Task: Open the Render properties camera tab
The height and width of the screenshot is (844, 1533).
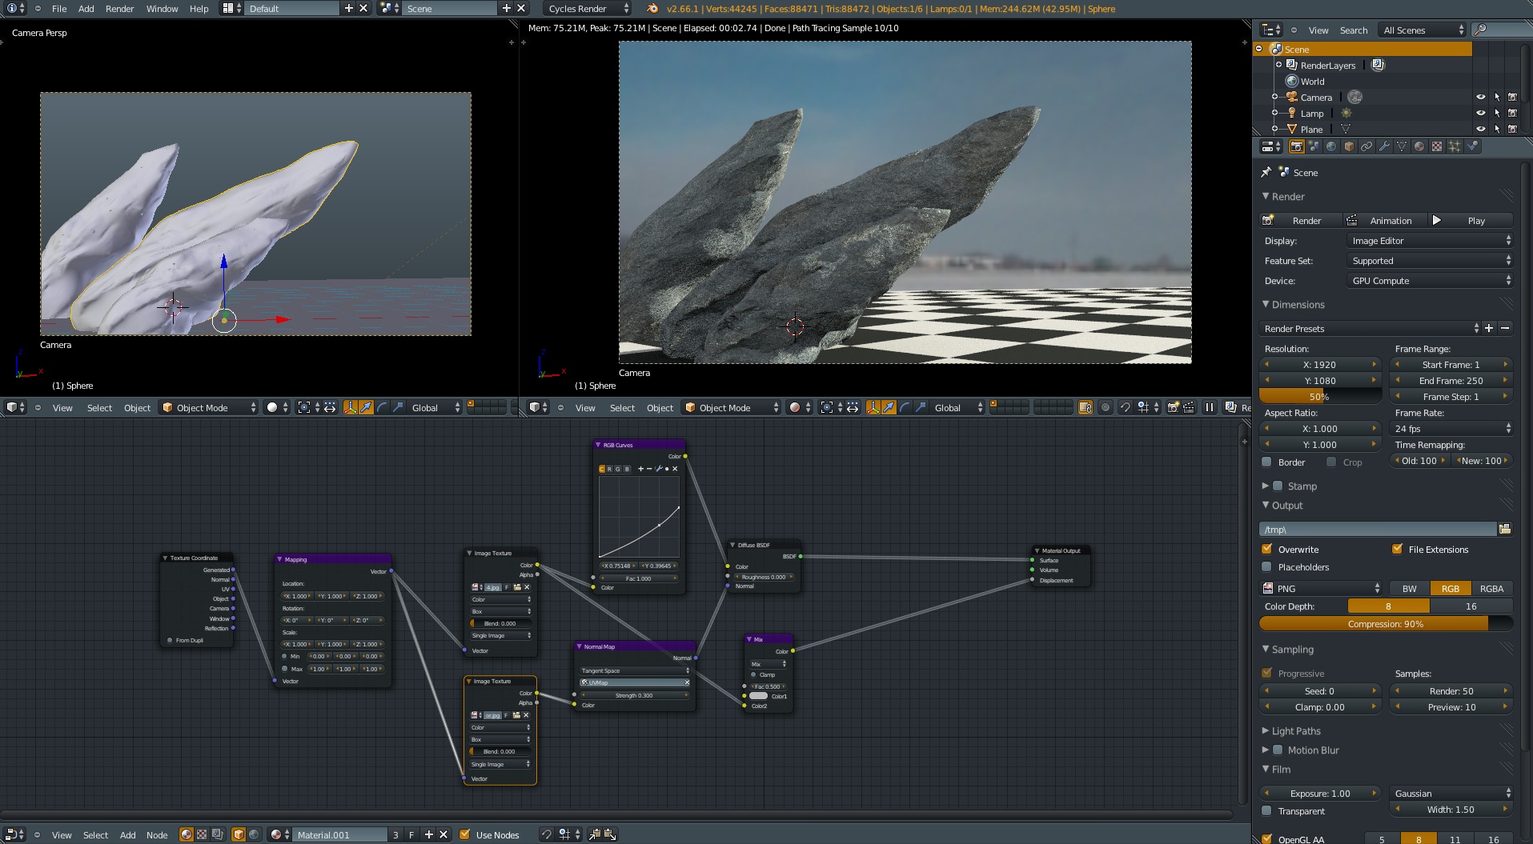Action: pyautogui.click(x=1296, y=146)
